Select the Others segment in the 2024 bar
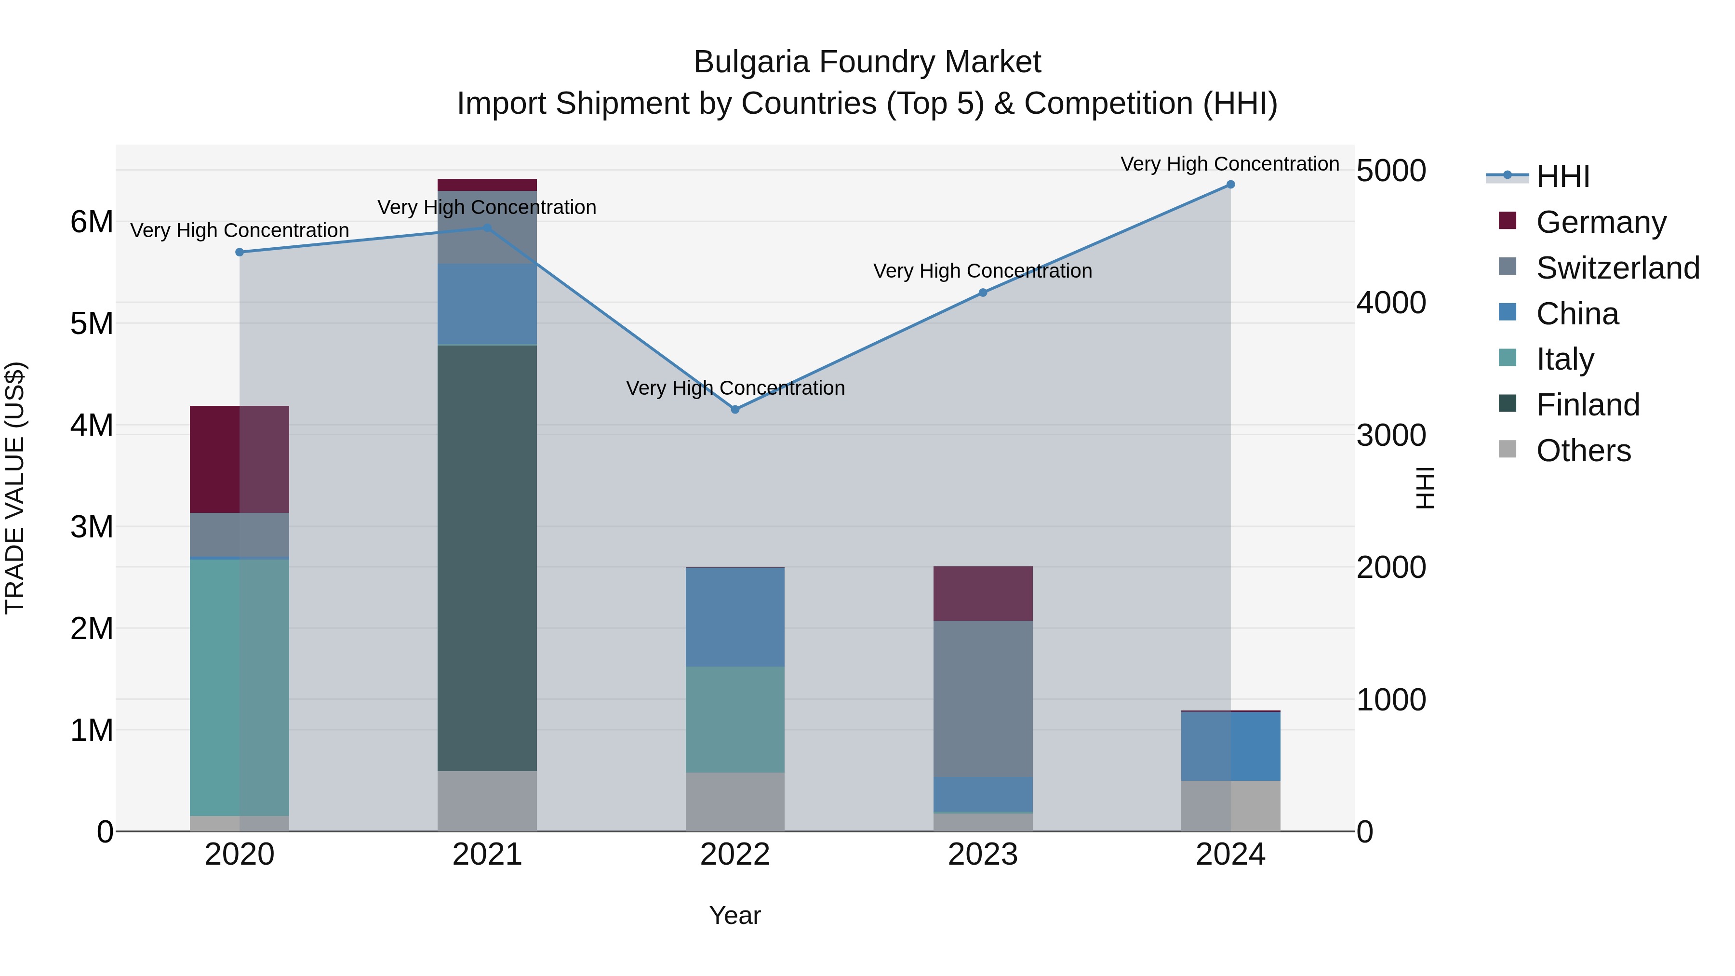 click(1230, 806)
